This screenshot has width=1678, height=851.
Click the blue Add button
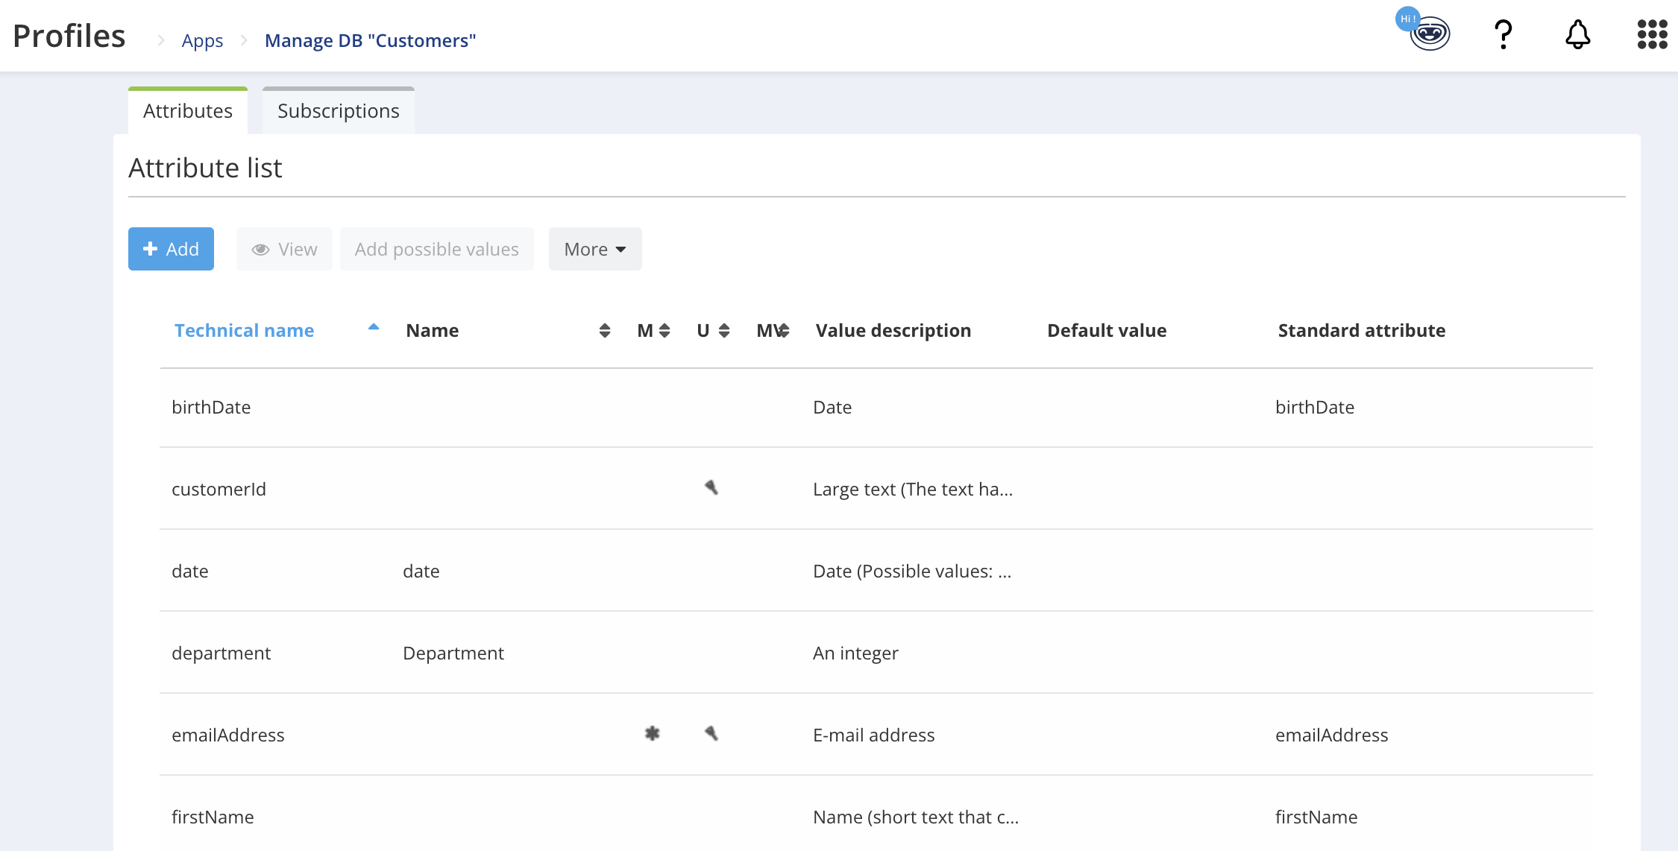[x=171, y=250]
